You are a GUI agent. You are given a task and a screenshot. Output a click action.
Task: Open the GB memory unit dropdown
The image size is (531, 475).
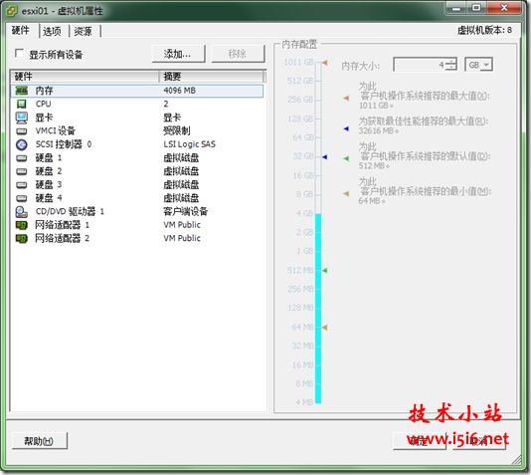pyautogui.click(x=479, y=65)
